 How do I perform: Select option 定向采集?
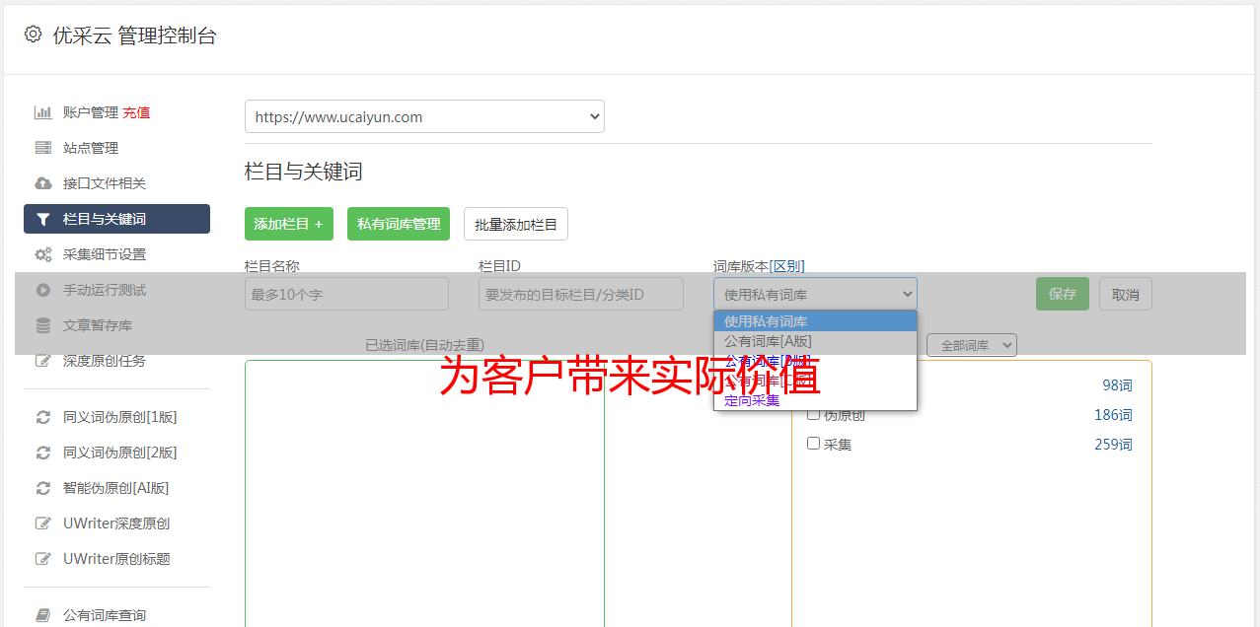815,400
